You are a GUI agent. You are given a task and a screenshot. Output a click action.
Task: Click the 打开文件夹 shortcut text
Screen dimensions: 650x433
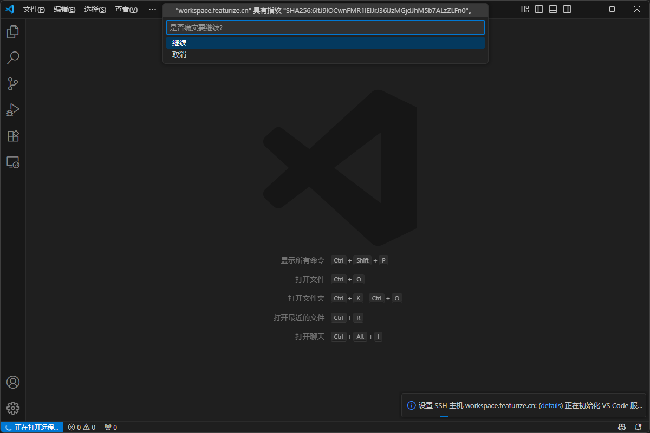click(x=306, y=298)
